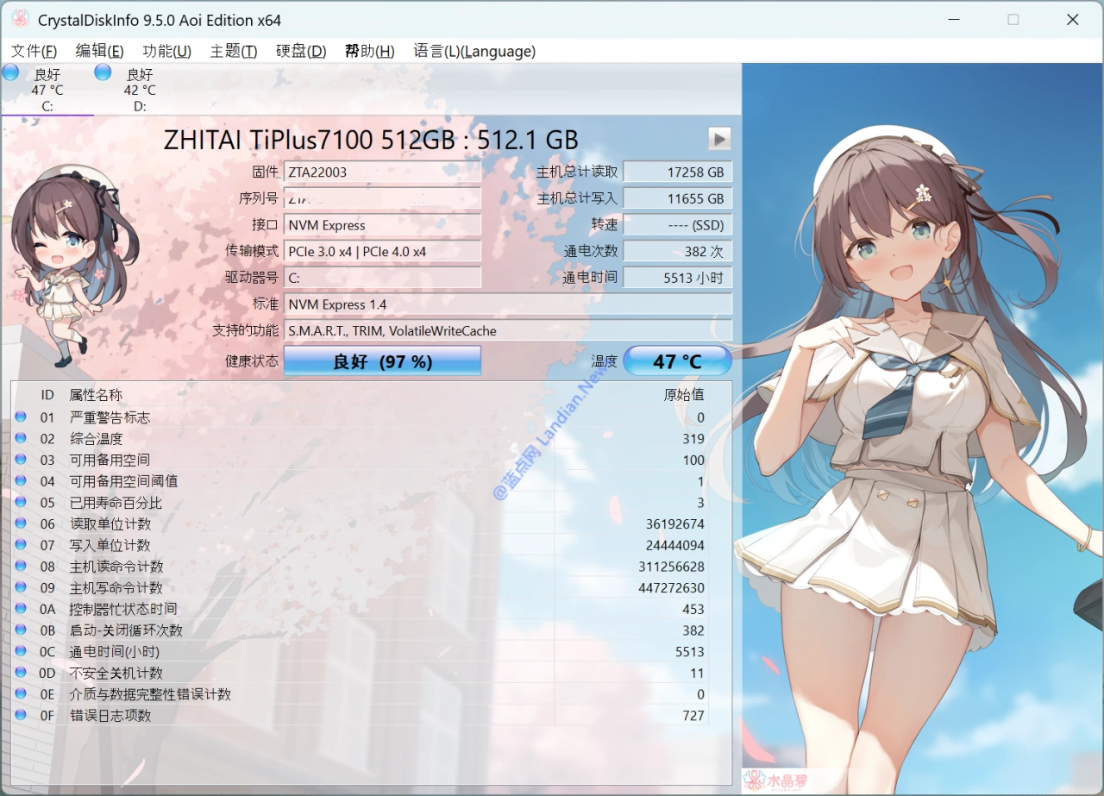Open the 主题(T) menu
Image resolution: width=1104 pixels, height=796 pixels.
[234, 51]
